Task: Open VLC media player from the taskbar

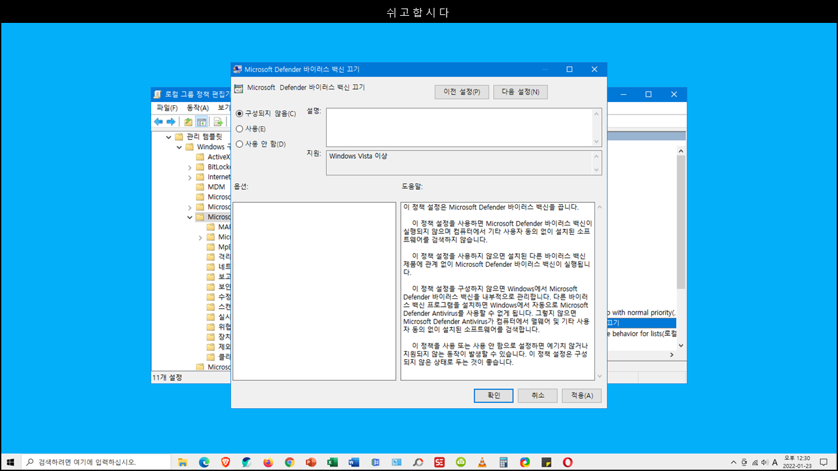Action: 482,462
